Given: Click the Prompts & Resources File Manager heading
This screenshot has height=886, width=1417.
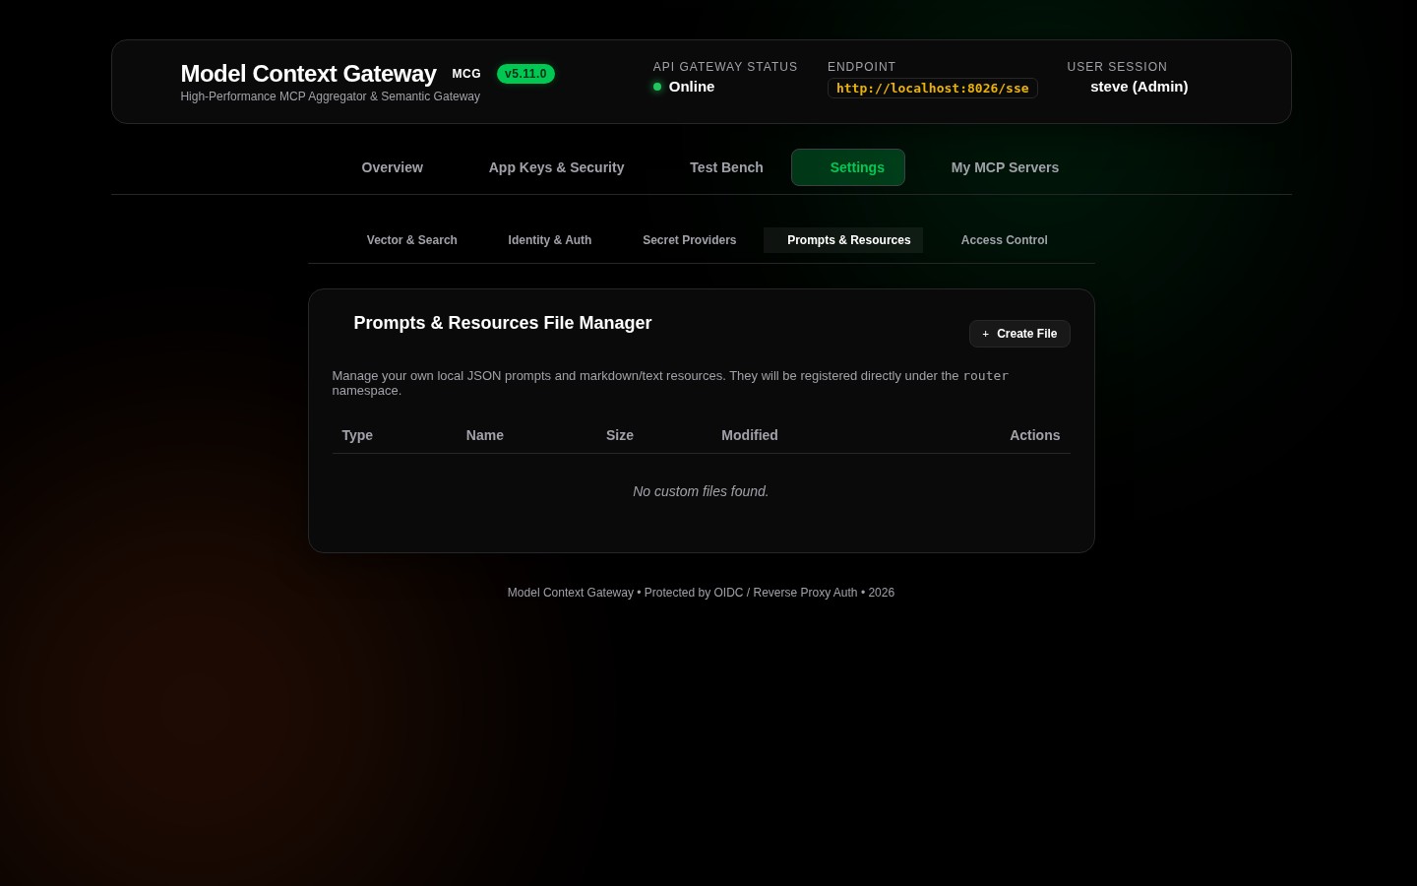Looking at the screenshot, I should point(503,323).
